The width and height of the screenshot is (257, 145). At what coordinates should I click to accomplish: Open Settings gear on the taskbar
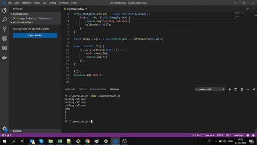[x=106, y=141]
